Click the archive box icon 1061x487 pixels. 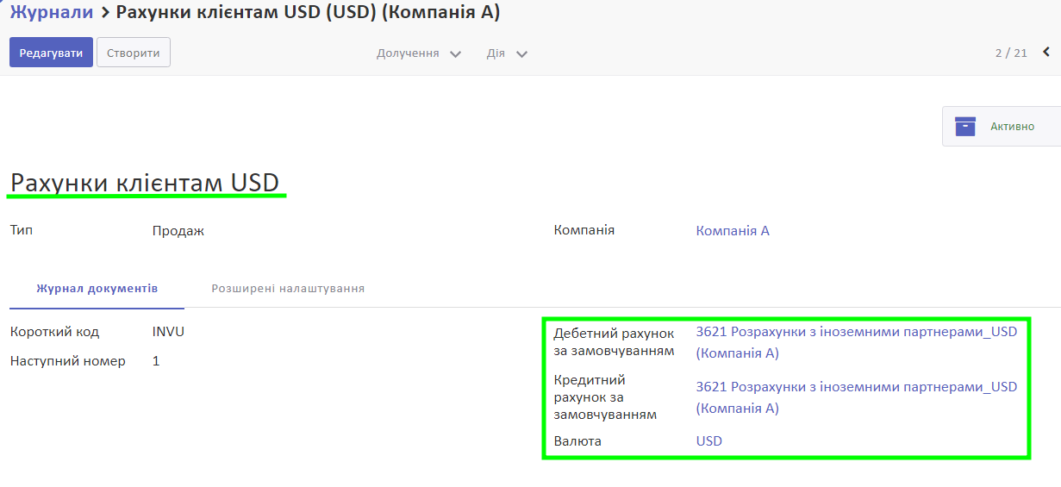pyautogui.click(x=964, y=127)
